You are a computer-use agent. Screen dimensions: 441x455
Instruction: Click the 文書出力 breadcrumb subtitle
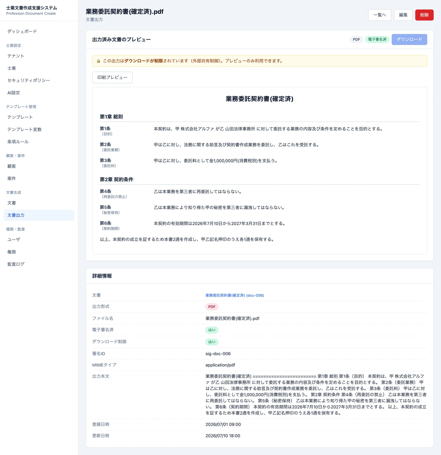(94, 20)
